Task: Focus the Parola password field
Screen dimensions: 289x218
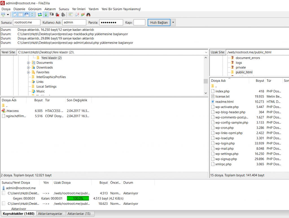Action: coord(111,22)
